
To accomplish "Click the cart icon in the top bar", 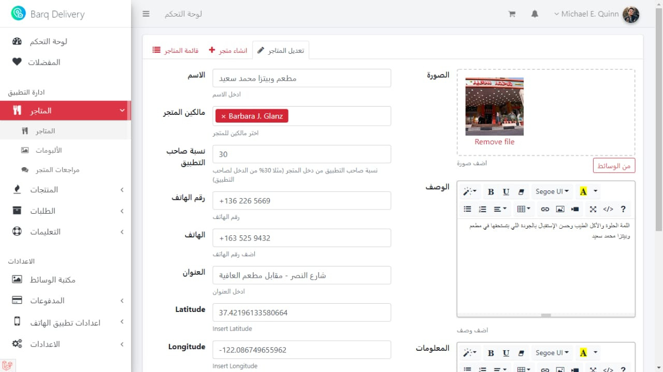I will [512, 14].
